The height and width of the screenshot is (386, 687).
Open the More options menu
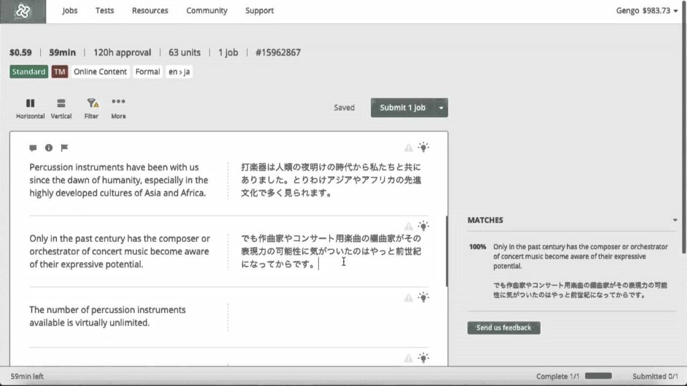point(118,107)
